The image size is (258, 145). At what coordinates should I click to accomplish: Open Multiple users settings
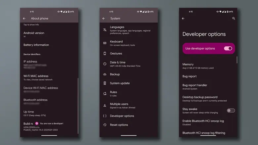pos(129,106)
